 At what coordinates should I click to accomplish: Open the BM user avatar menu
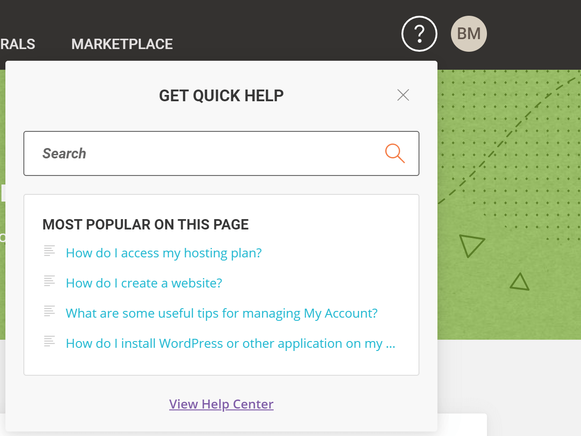click(x=469, y=34)
